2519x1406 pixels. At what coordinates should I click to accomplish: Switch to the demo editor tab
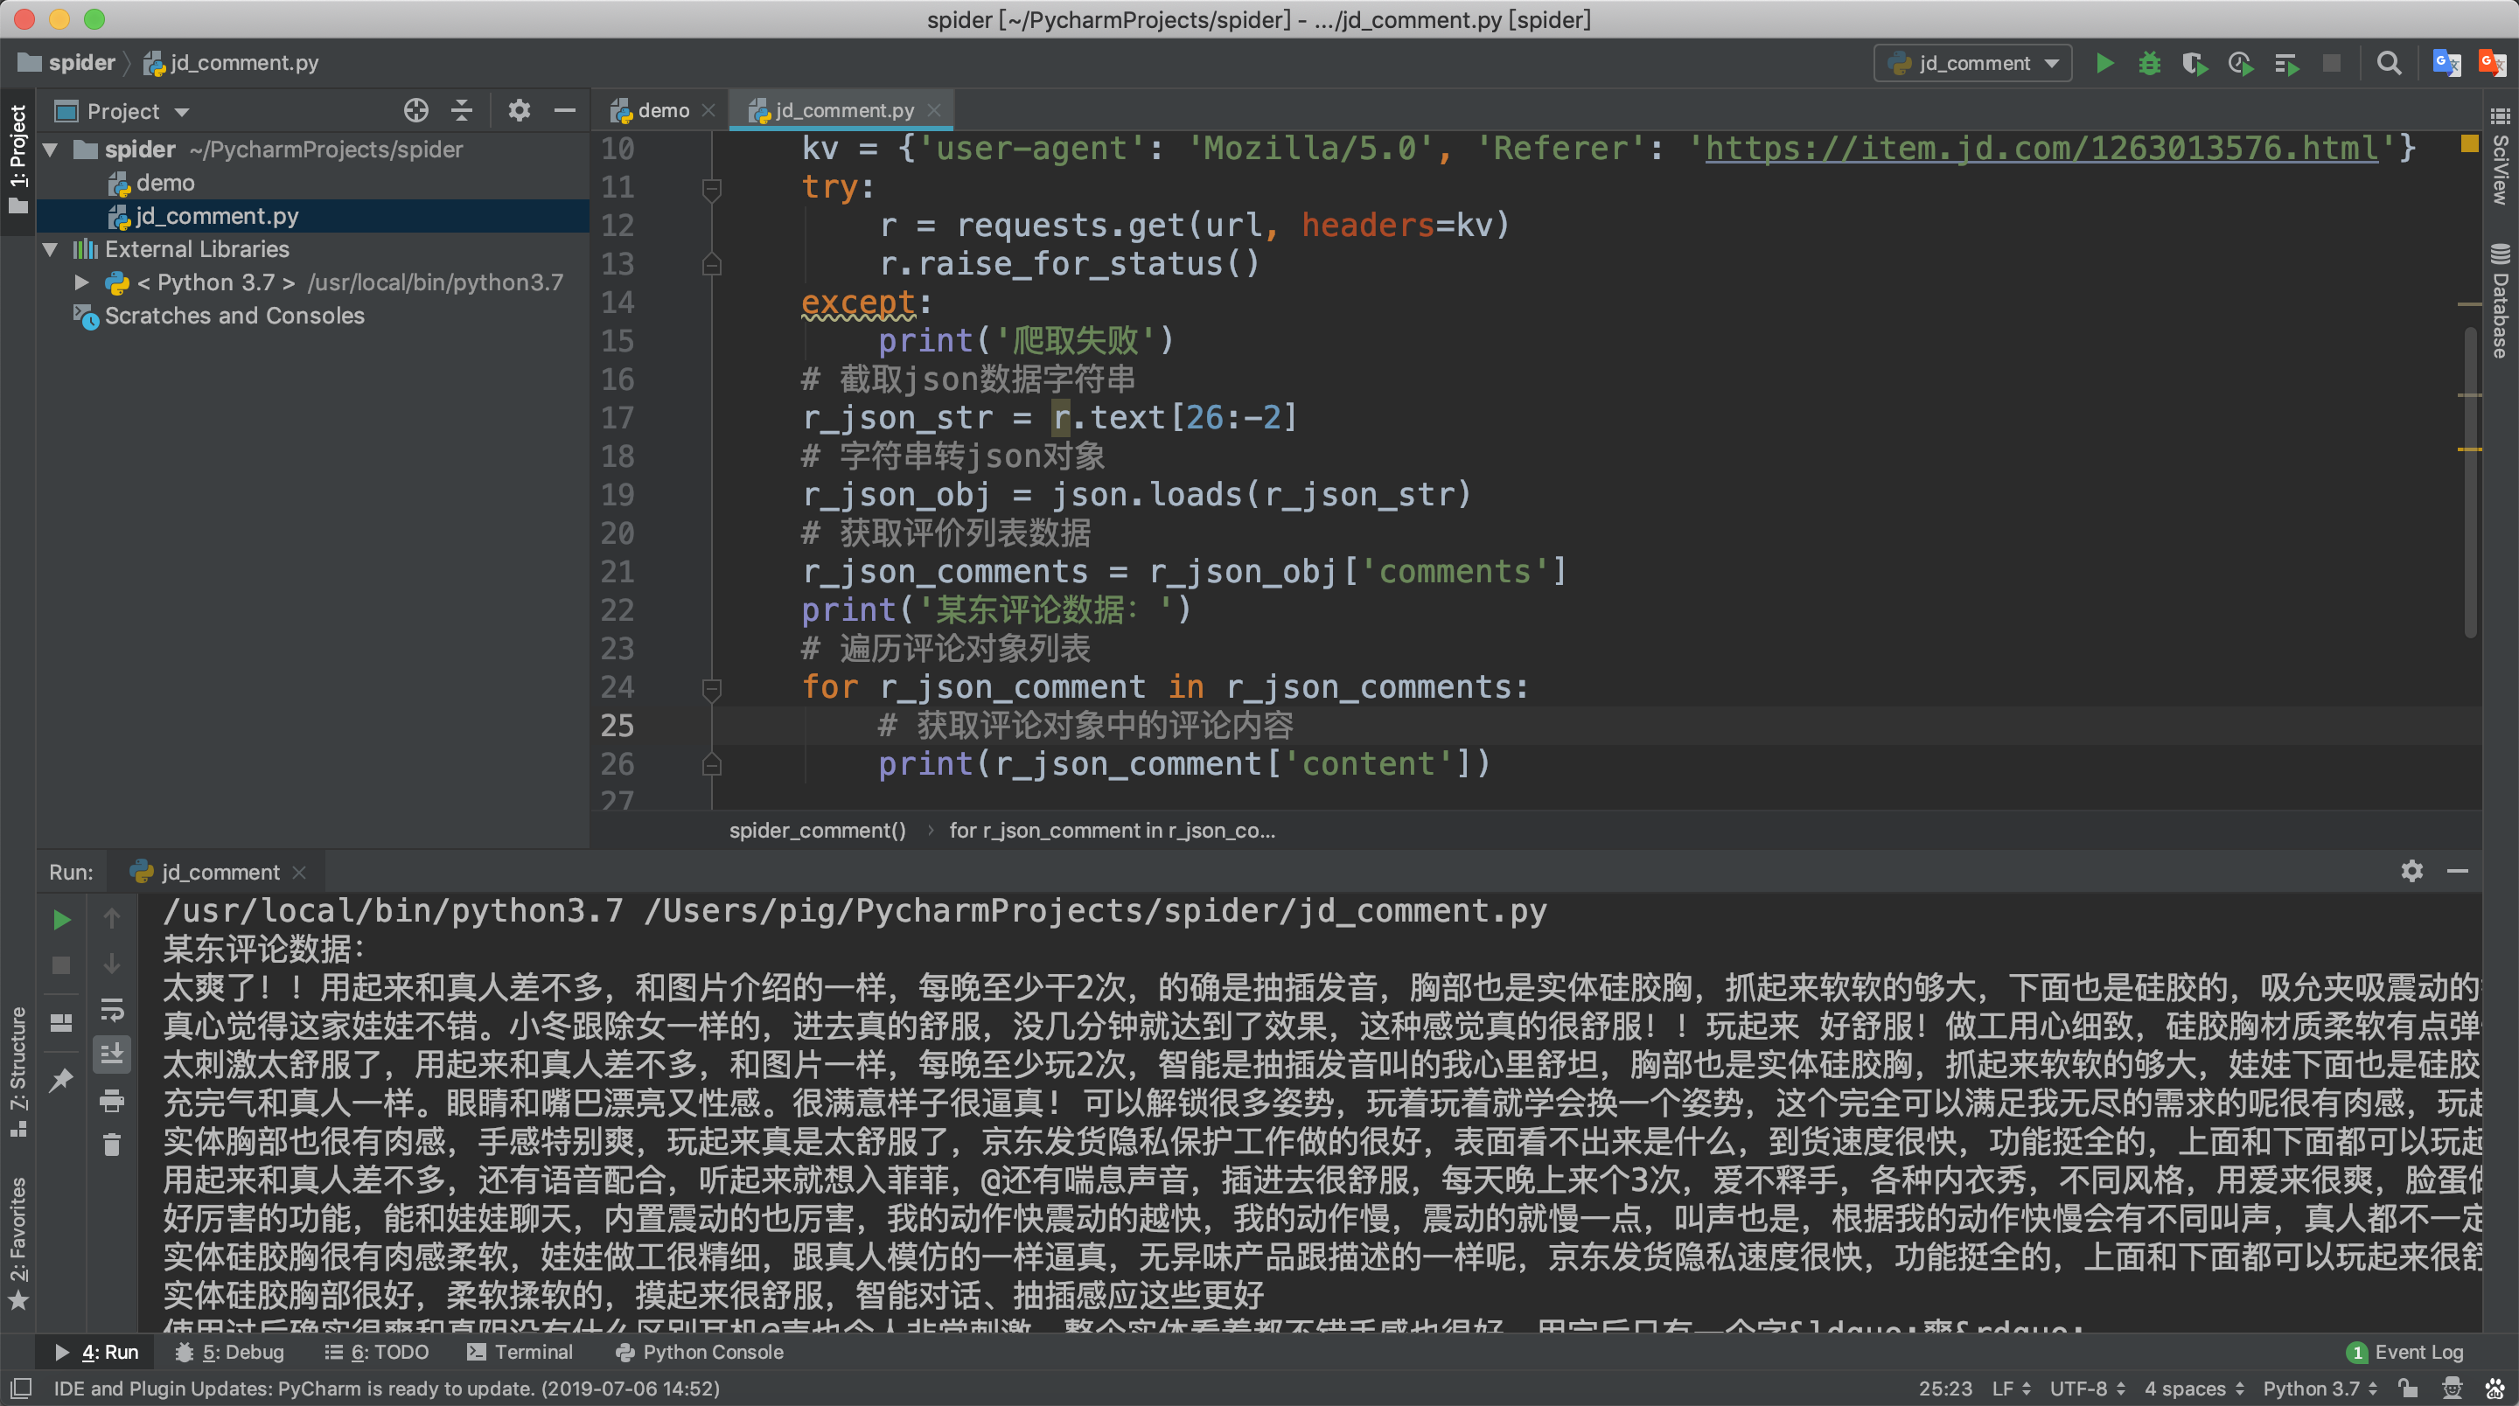click(x=662, y=110)
